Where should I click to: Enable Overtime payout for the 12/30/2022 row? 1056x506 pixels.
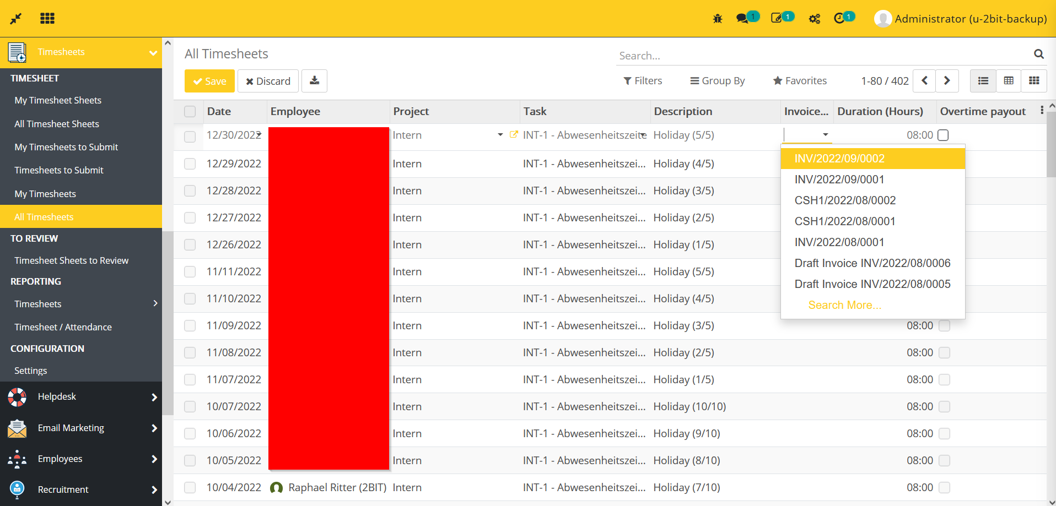tap(943, 135)
